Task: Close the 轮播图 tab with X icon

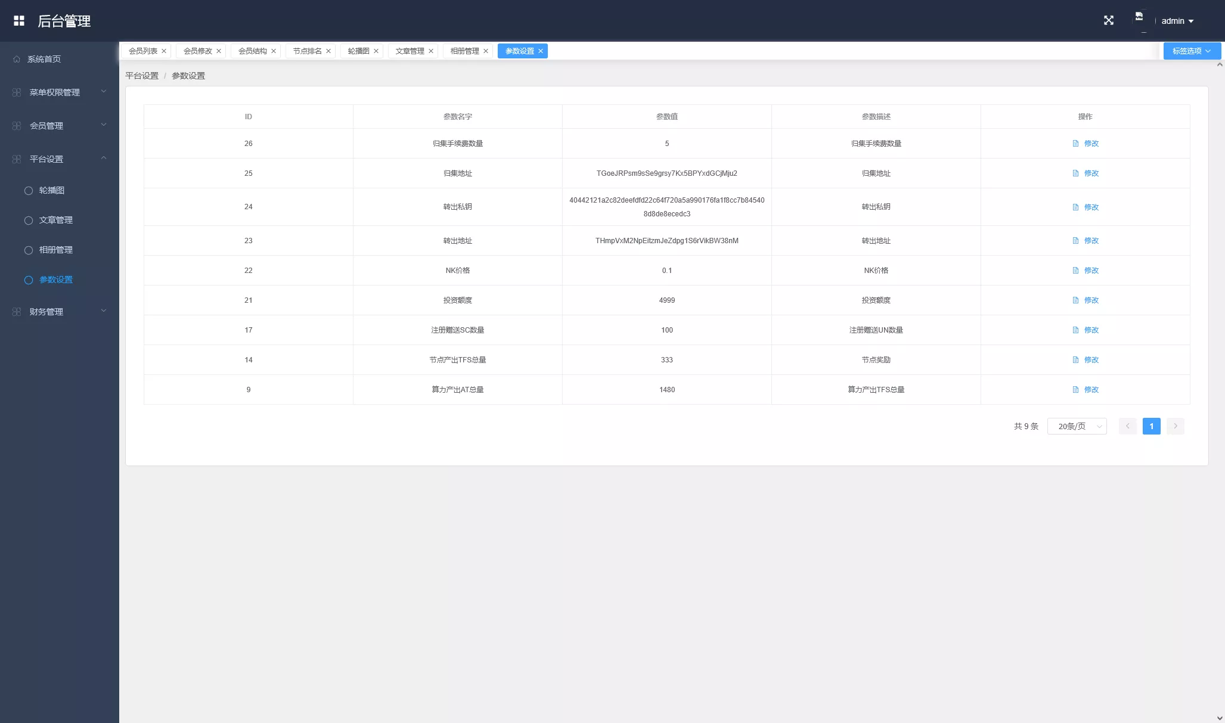Action: [x=376, y=51]
